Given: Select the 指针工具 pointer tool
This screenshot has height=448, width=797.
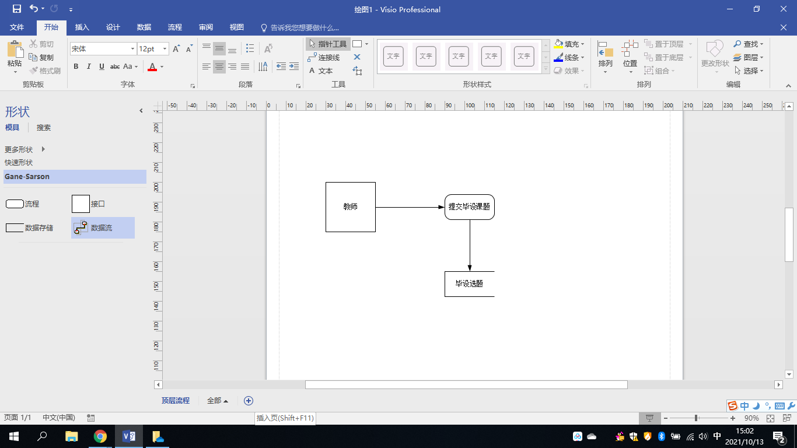Looking at the screenshot, I should [x=327, y=44].
